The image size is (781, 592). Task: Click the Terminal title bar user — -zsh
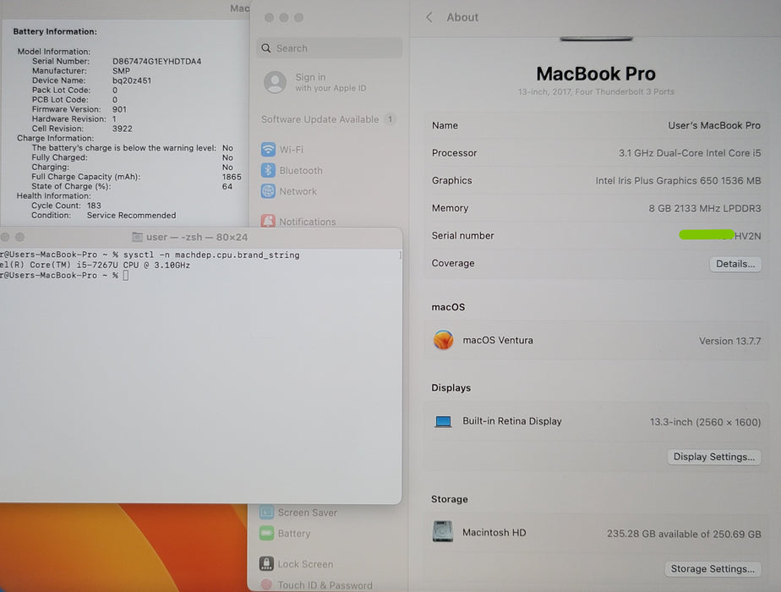click(x=197, y=237)
